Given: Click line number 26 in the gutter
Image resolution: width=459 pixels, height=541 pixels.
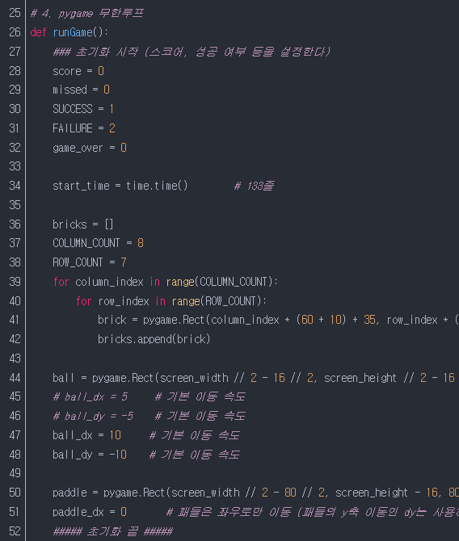Looking at the screenshot, I should (15, 32).
